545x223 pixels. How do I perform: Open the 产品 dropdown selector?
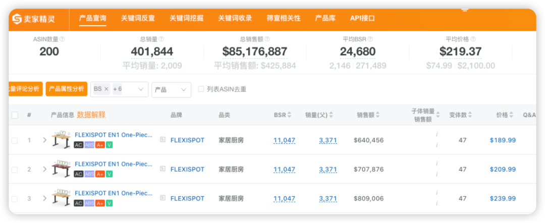click(x=171, y=90)
